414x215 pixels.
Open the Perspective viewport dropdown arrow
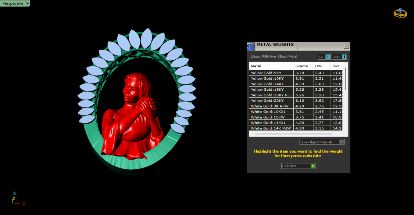[28, 4]
